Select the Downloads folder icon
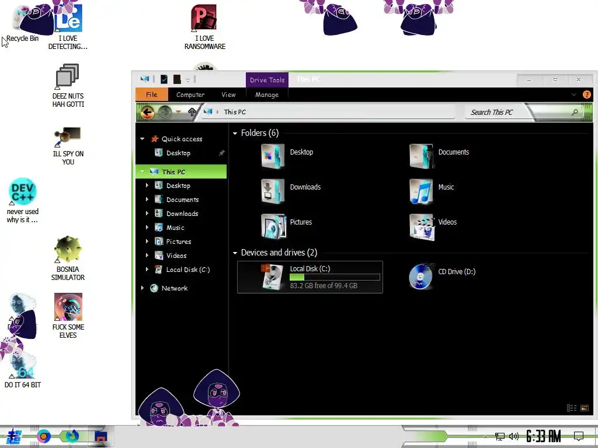 273,191
